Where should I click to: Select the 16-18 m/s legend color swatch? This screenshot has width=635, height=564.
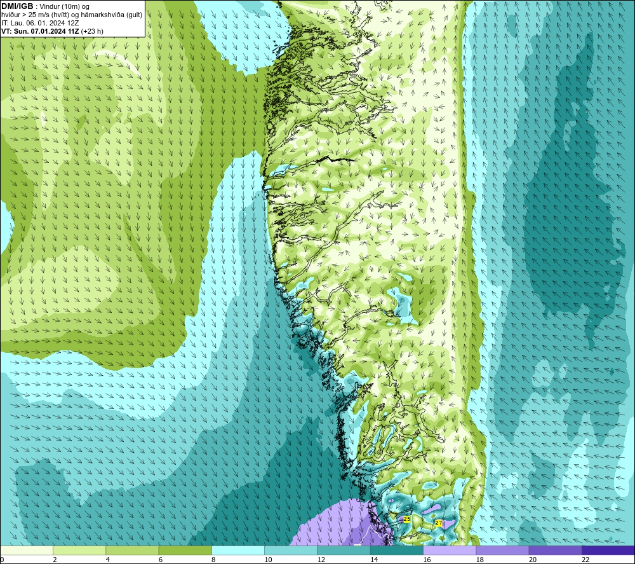point(450,550)
